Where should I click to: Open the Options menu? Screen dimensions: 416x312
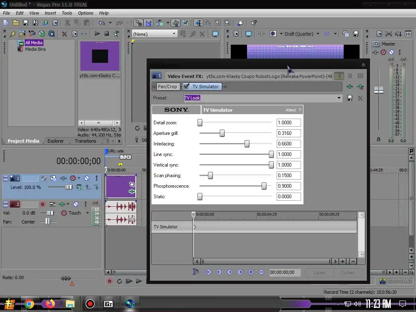click(85, 13)
